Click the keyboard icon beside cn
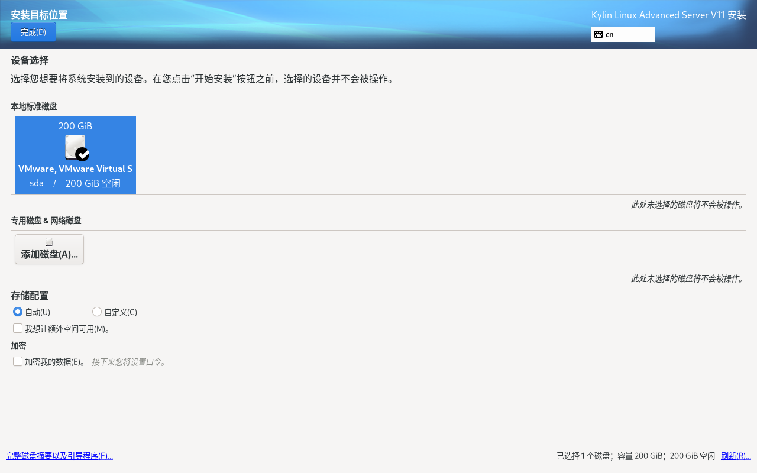Screen dimensions: 757x473 pyautogui.click(x=599, y=34)
